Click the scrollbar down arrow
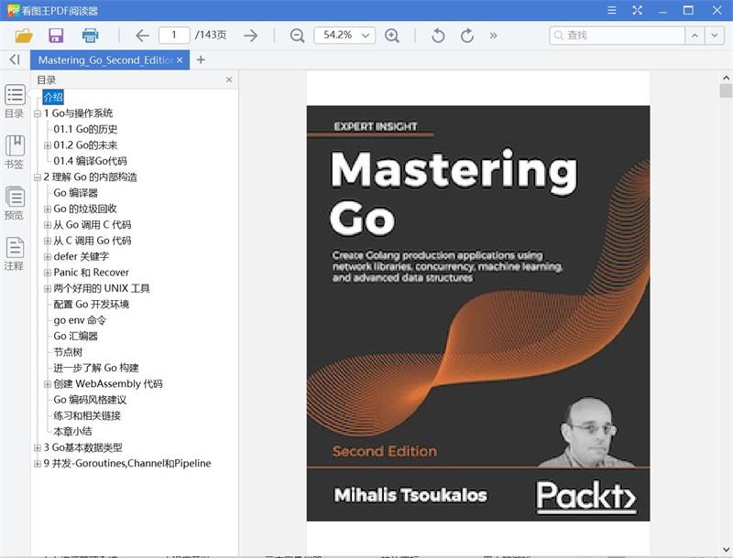Screen dimensions: 733x558 (x=726, y=550)
